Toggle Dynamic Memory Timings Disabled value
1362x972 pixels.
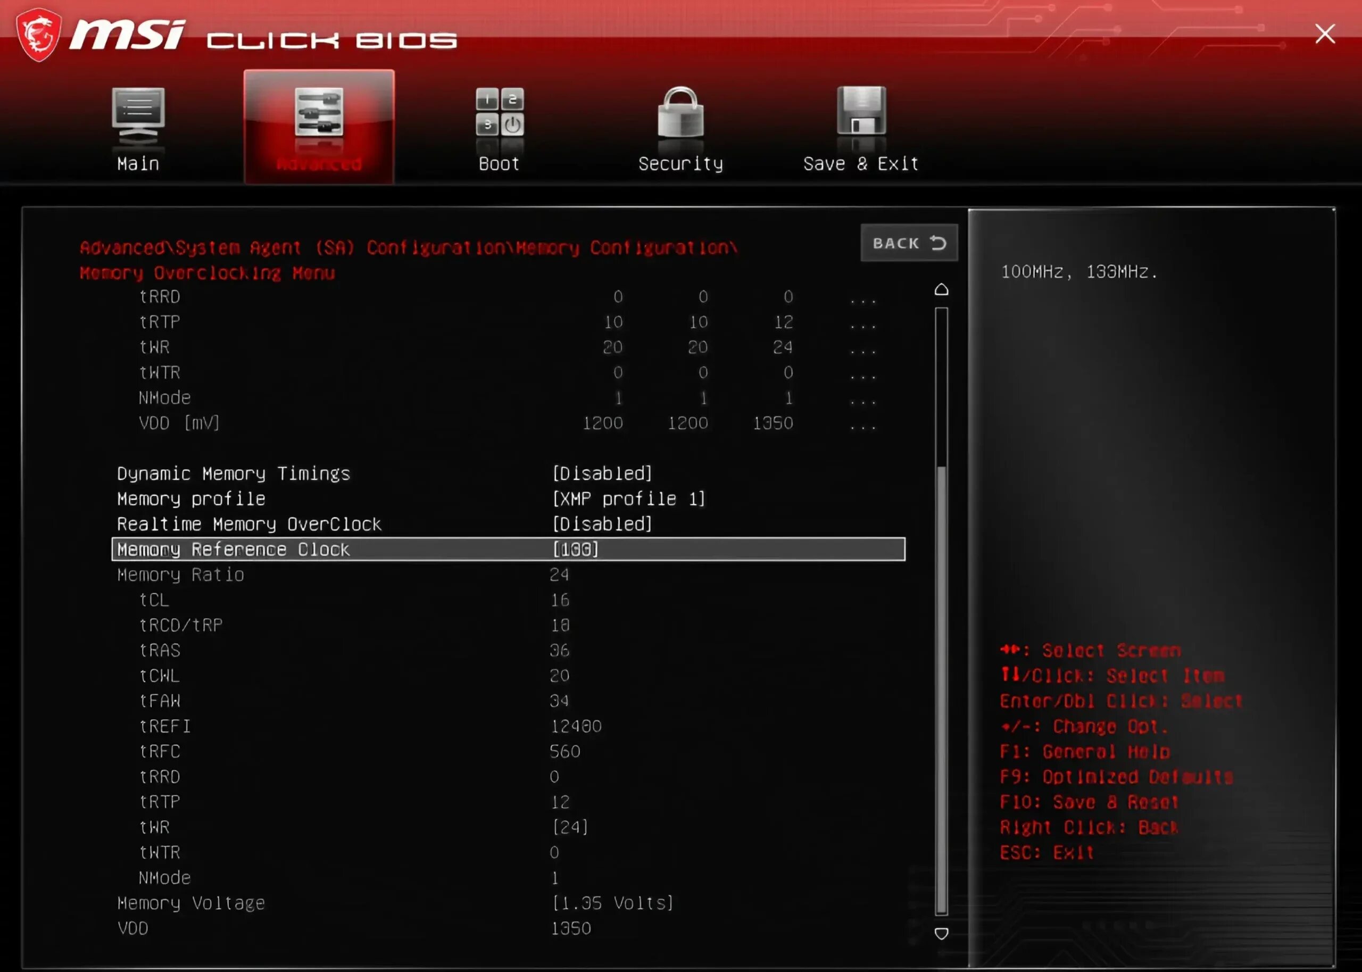click(602, 473)
